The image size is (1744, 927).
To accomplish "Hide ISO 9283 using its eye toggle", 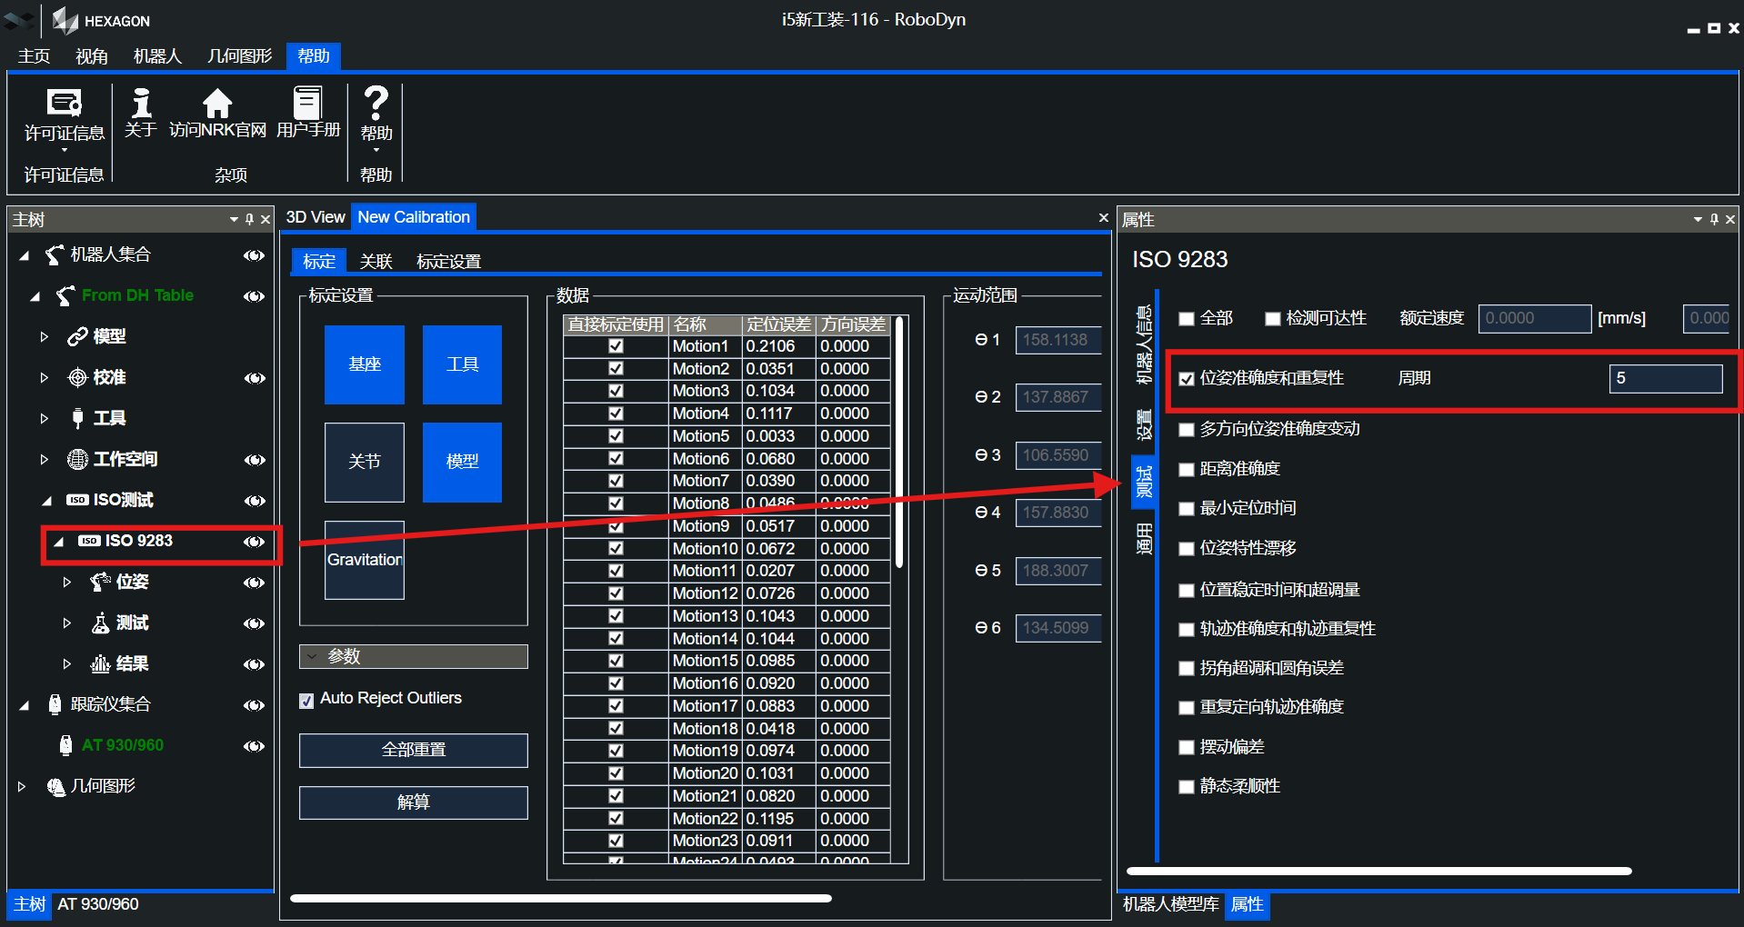I will [x=254, y=541].
